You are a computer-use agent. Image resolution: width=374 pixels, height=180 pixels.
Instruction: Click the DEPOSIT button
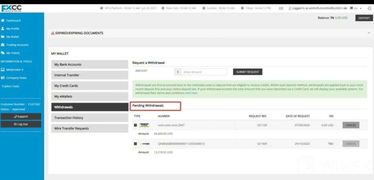tap(364, 18)
